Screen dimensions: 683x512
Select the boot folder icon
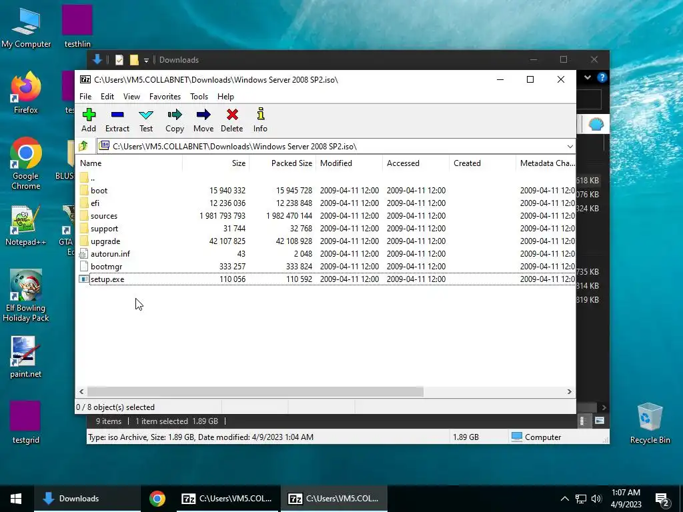(x=84, y=190)
